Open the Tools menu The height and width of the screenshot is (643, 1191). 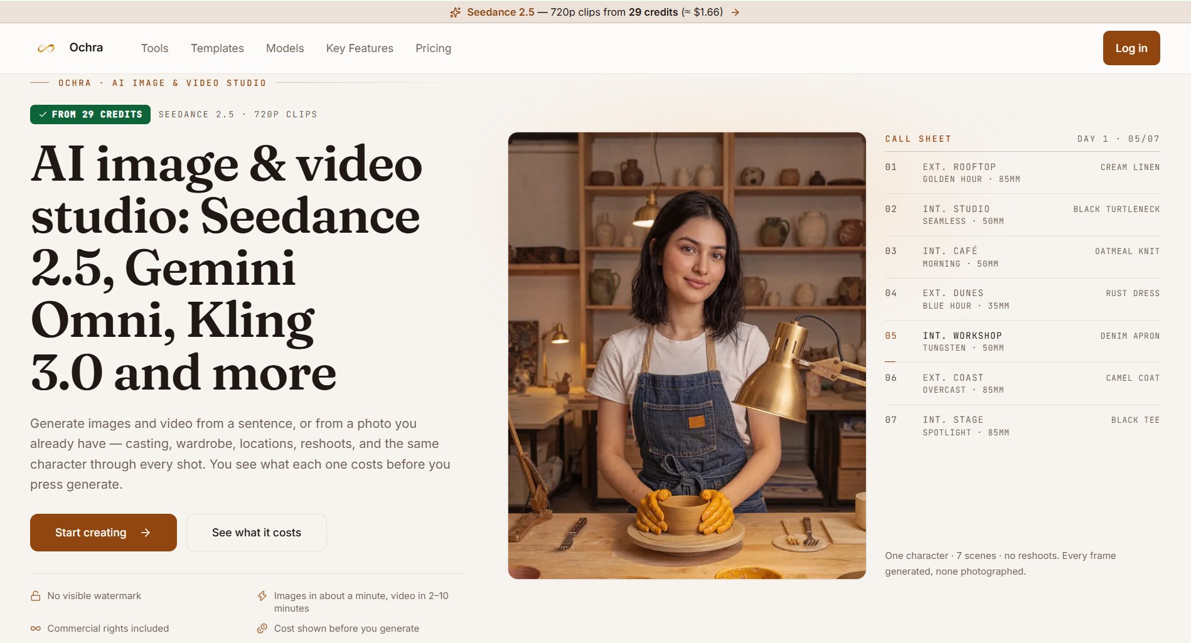point(154,48)
